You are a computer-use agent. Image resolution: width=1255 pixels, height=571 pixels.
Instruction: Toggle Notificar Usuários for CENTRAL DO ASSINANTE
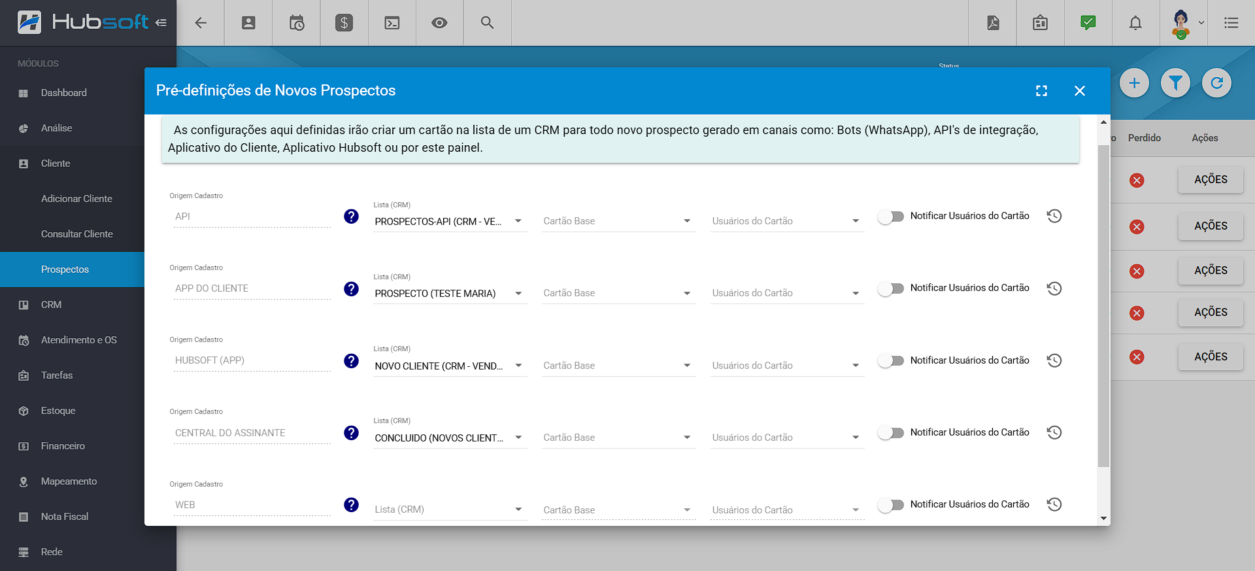point(891,432)
